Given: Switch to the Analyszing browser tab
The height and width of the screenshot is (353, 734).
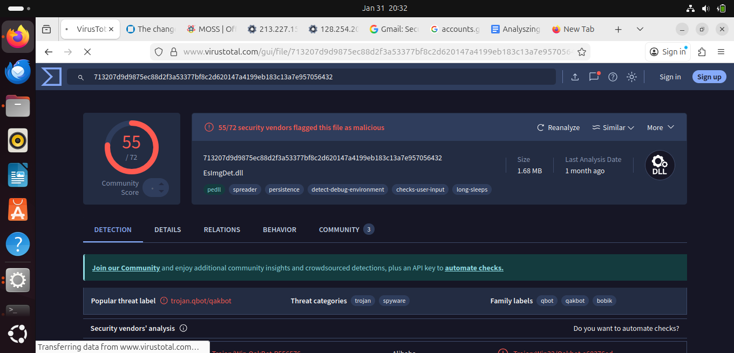Looking at the screenshot, I should coord(516,29).
